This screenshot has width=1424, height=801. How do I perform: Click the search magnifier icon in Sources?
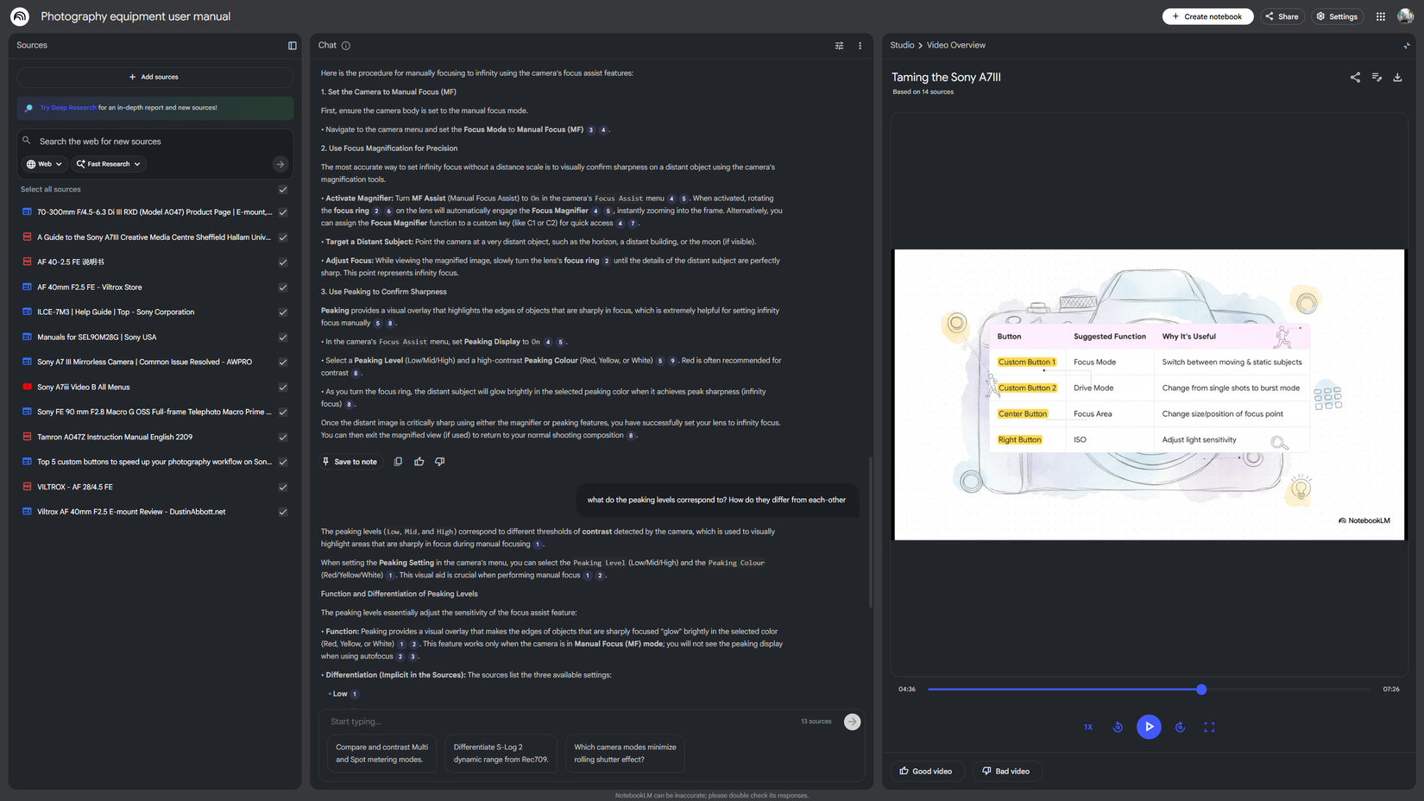[27, 141]
